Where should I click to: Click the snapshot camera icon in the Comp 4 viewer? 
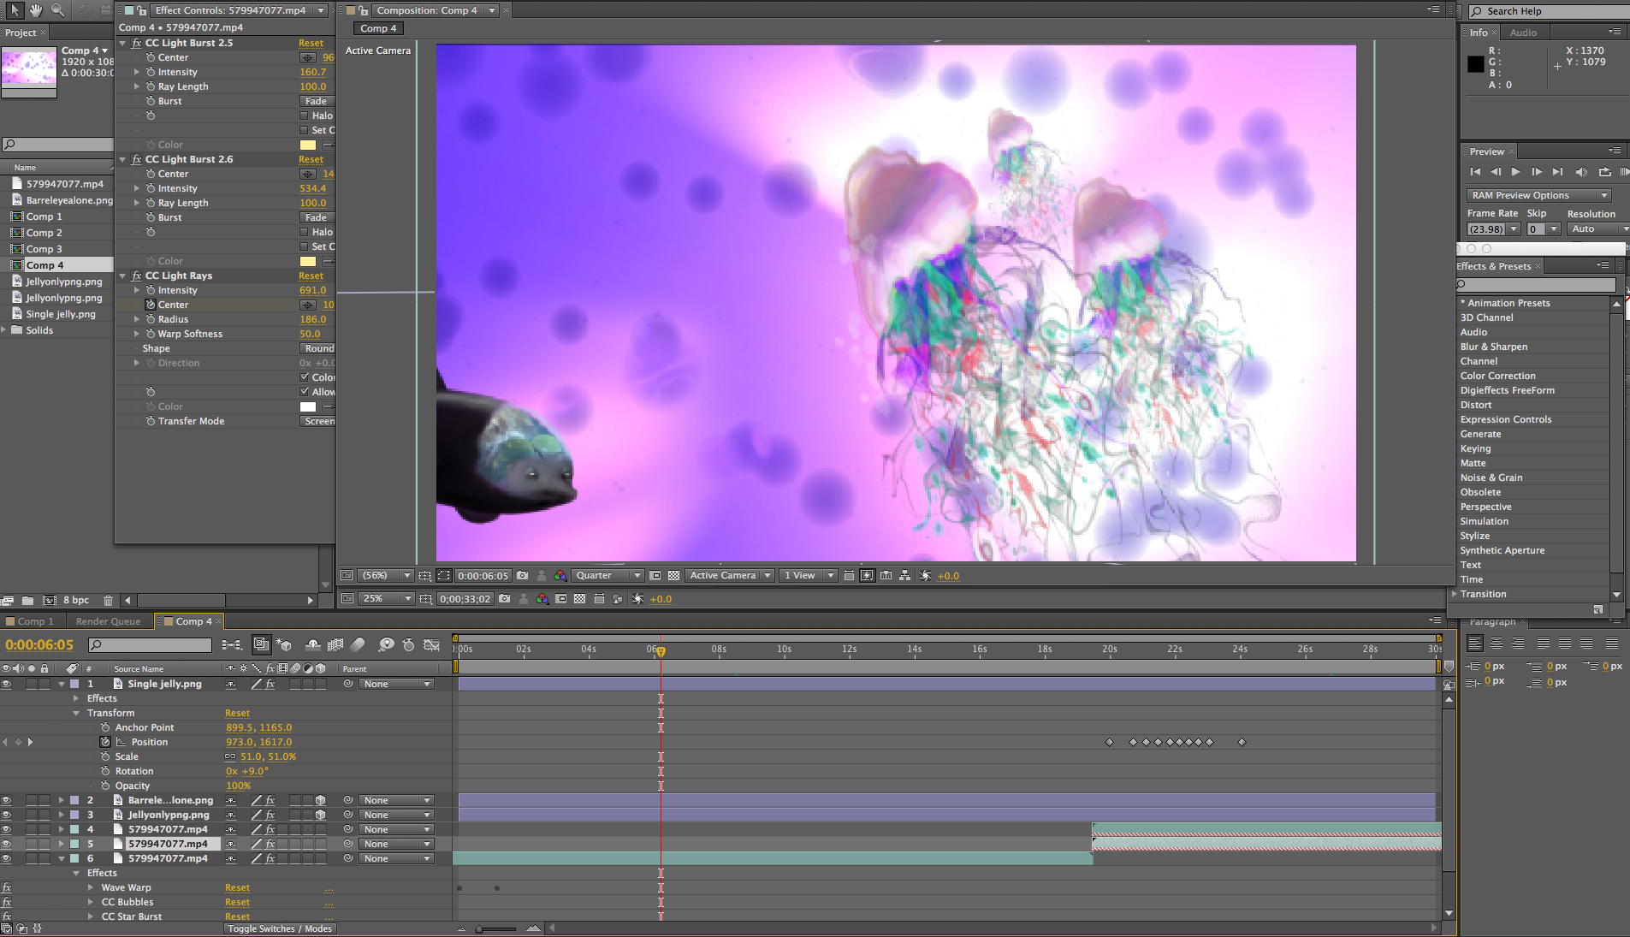pyautogui.click(x=523, y=576)
